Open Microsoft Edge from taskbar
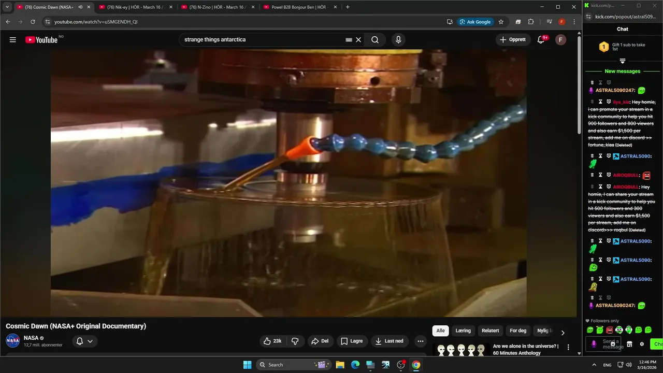This screenshot has width=663, height=373. [355, 365]
